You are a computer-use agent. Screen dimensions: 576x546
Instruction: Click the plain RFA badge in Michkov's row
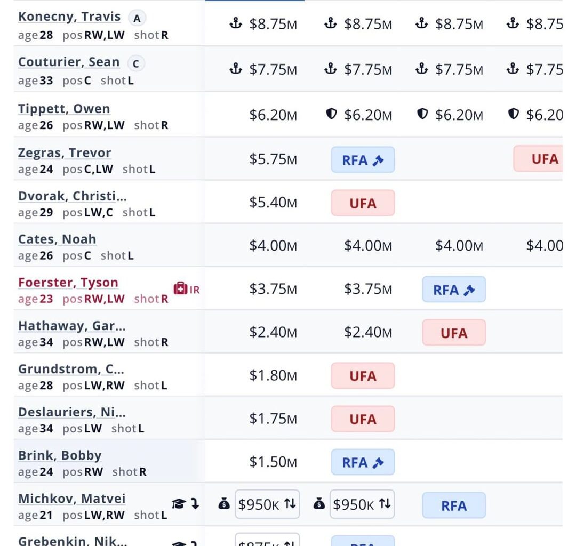(x=454, y=505)
